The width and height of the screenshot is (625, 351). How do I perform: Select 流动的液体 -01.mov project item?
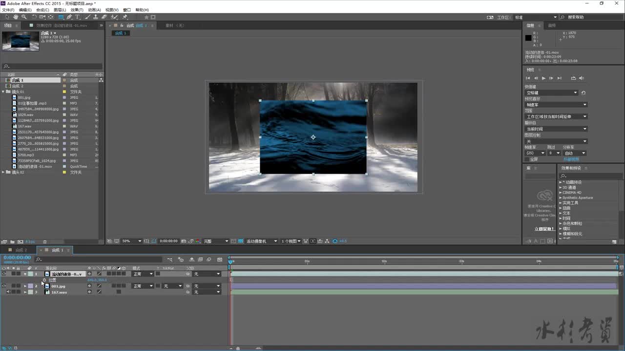35,166
